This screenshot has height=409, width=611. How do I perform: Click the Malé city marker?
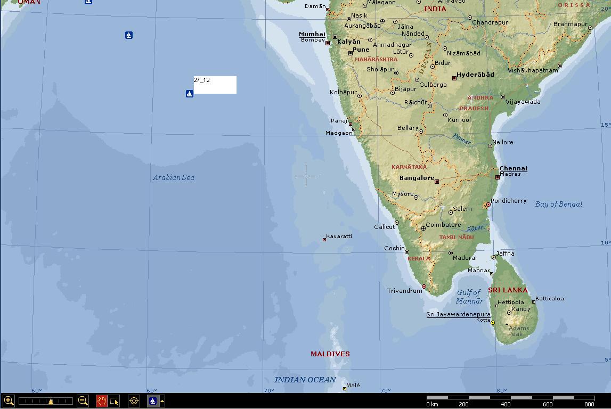(x=344, y=389)
